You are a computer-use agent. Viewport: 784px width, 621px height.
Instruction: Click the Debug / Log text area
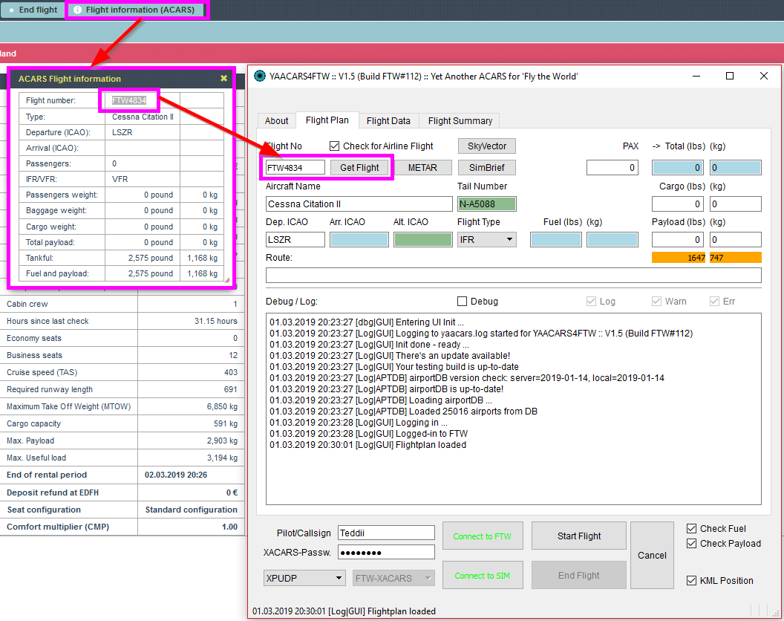(514, 409)
